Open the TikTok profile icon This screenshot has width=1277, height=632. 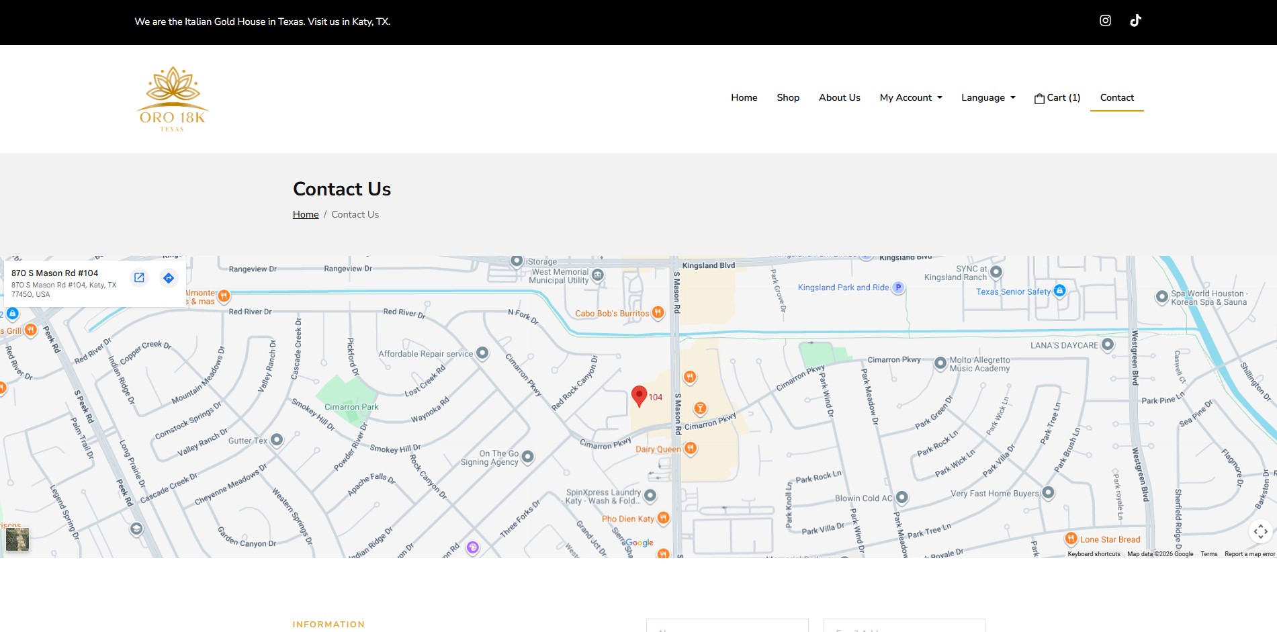click(x=1135, y=21)
